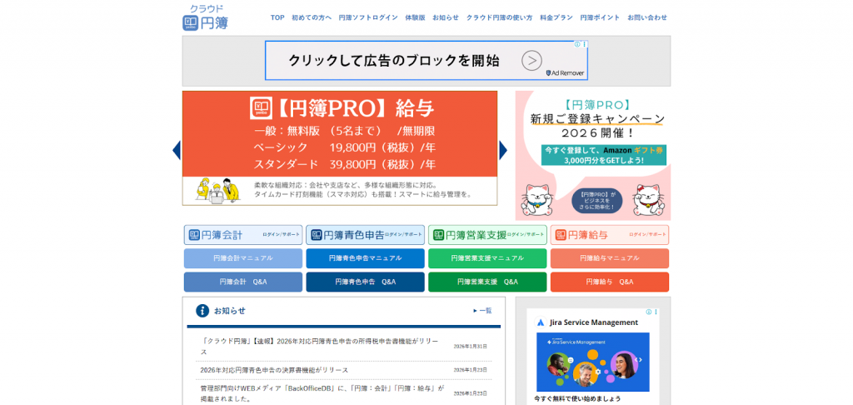This screenshot has width=853, height=405.
Task: Open 円簿営業支援 login/support banner
Action: 487,235
